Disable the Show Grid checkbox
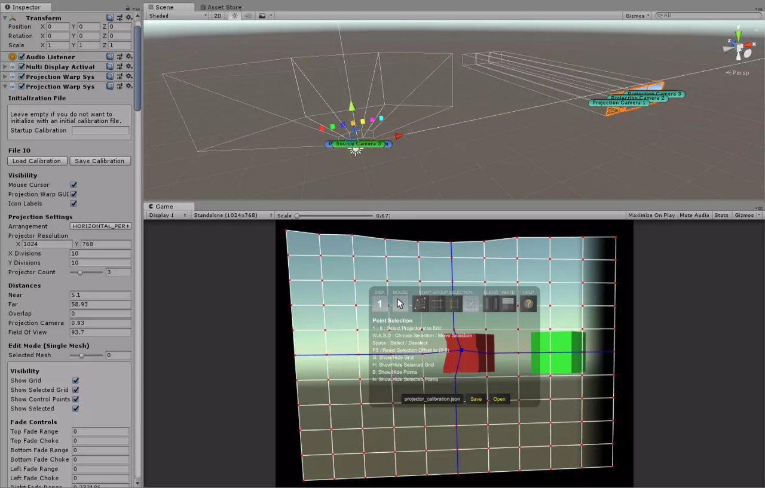765x488 pixels. [x=76, y=380]
